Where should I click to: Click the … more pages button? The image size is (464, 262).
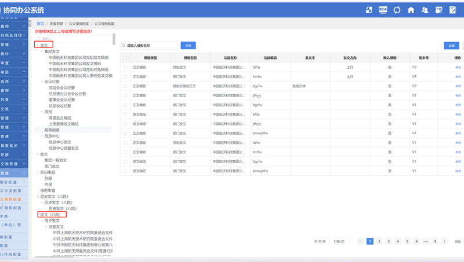426,241
